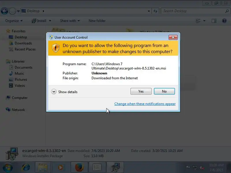Click the muted volume tray icon

click(202, 168)
